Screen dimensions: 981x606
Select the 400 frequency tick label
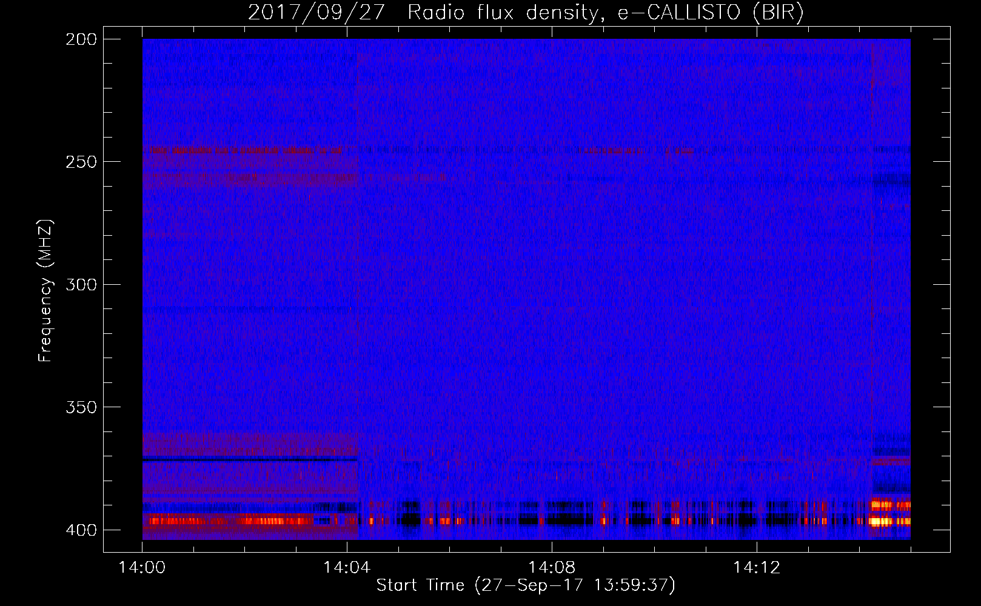coord(81,530)
